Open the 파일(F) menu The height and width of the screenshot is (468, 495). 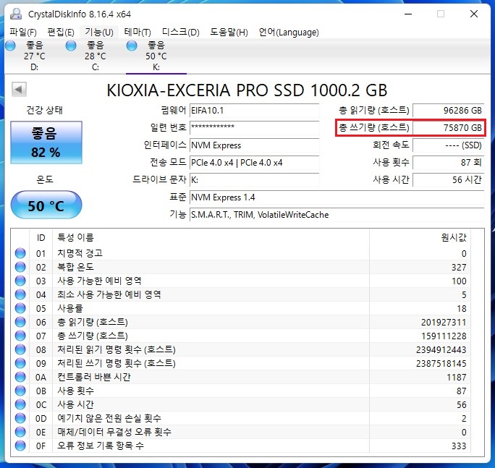(22, 33)
